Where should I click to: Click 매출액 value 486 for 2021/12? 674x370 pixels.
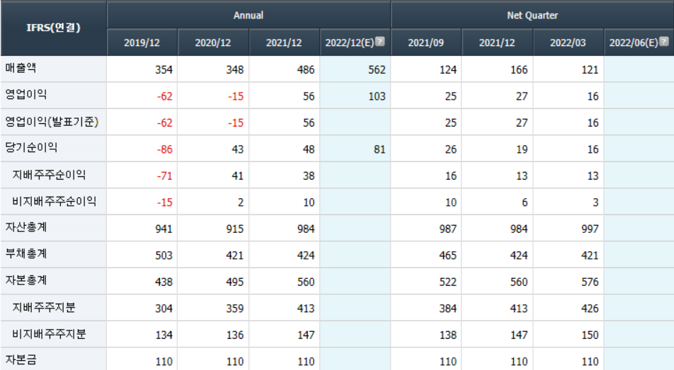point(306,69)
